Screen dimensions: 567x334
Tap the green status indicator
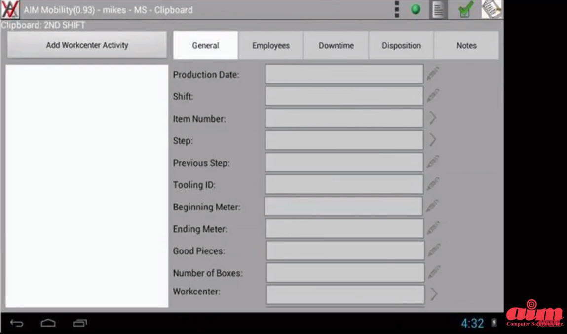(416, 9)
